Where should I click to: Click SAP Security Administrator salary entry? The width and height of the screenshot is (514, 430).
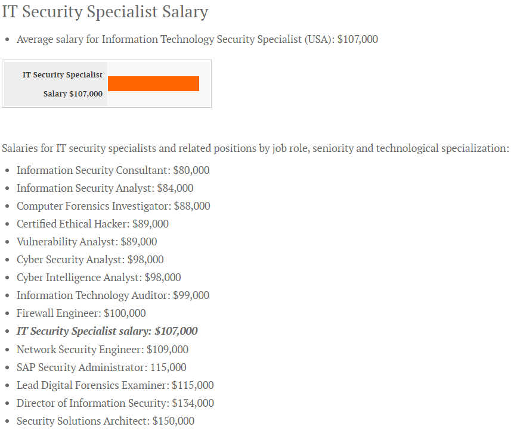coord(101,367)
